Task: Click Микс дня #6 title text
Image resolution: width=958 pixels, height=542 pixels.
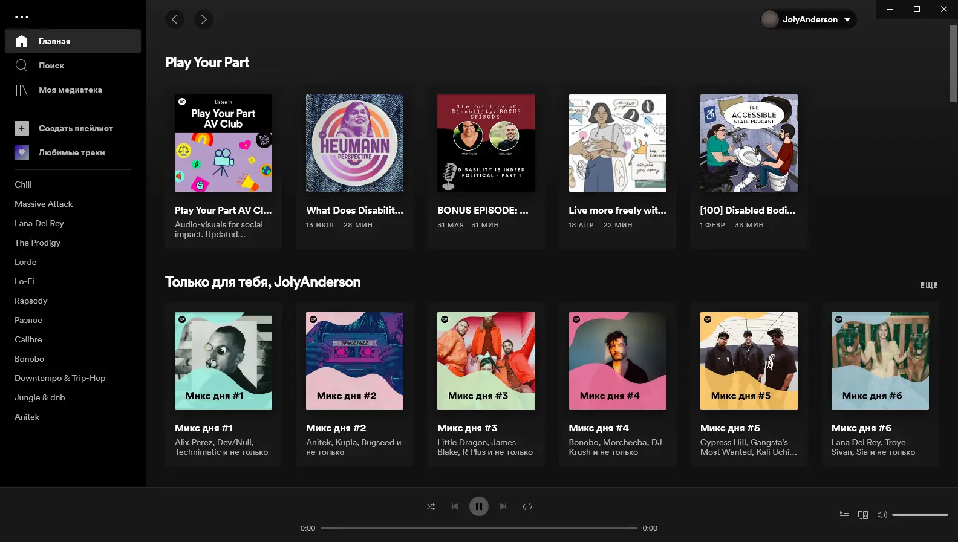Action: tap(861, 428)
